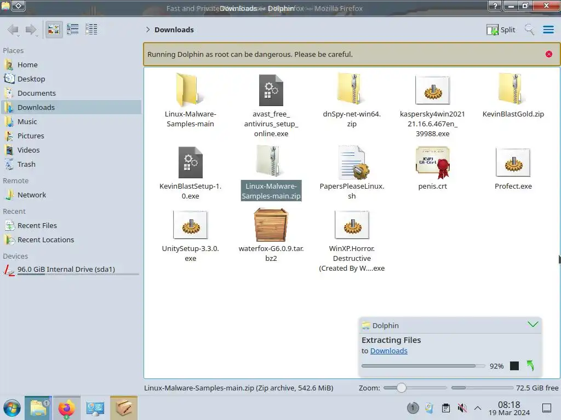Open the clipboard tray icon

tap(446, 408)
